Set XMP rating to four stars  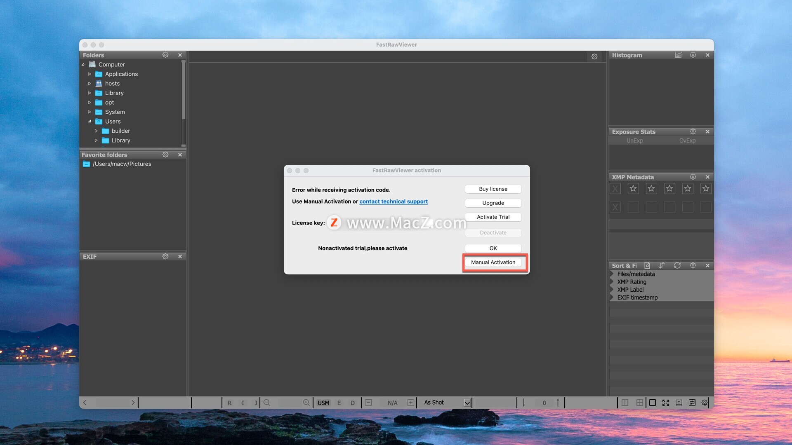[x=688, y=189]
